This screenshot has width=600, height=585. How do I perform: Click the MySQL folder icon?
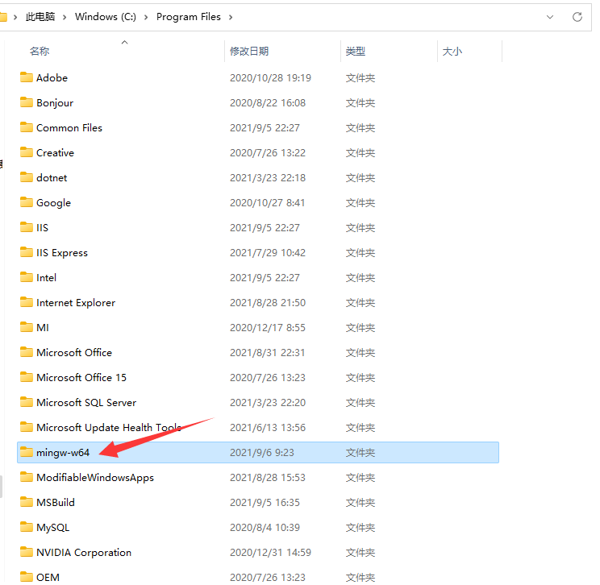coord(27,527)
